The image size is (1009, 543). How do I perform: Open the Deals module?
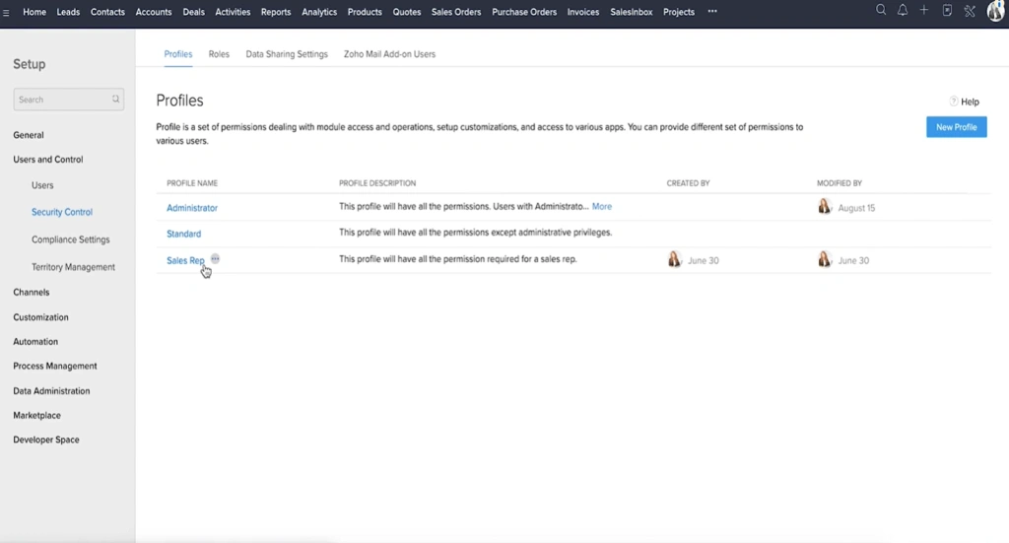[x=194, y=12]
